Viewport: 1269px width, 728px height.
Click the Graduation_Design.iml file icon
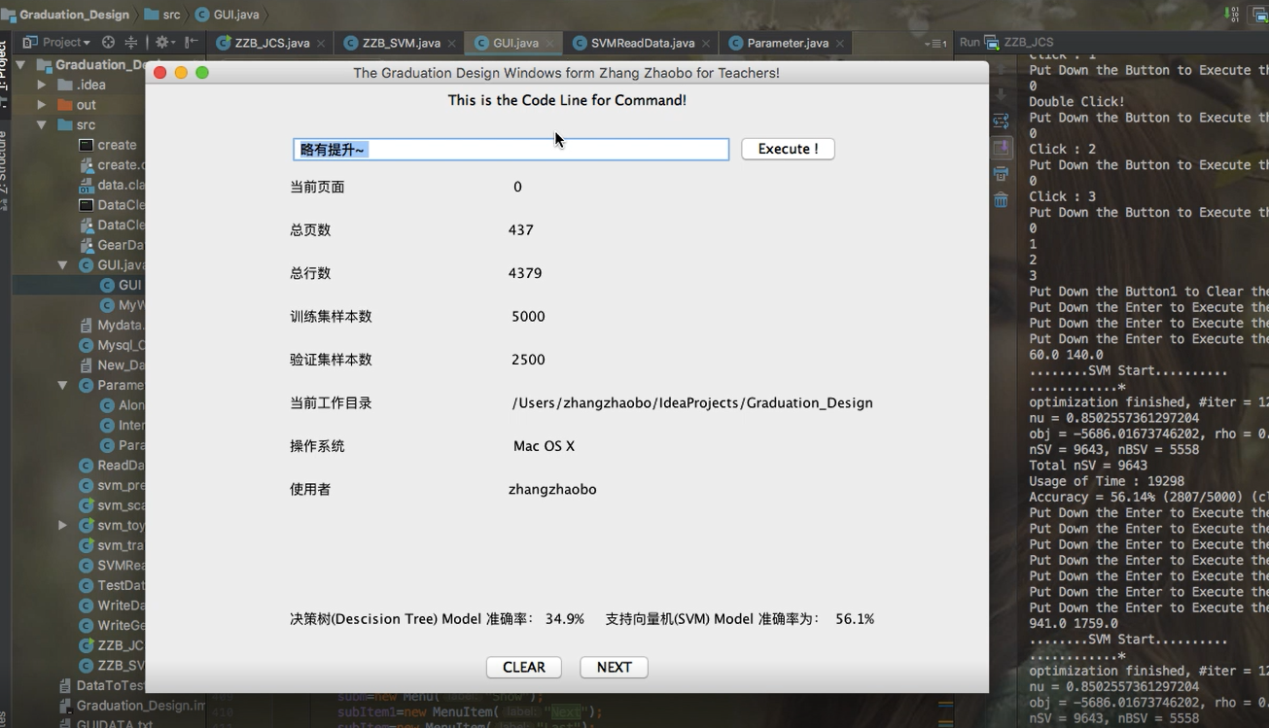[65, 706]
